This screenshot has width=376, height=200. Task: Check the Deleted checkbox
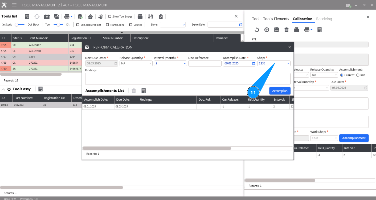tap(131, 25)
